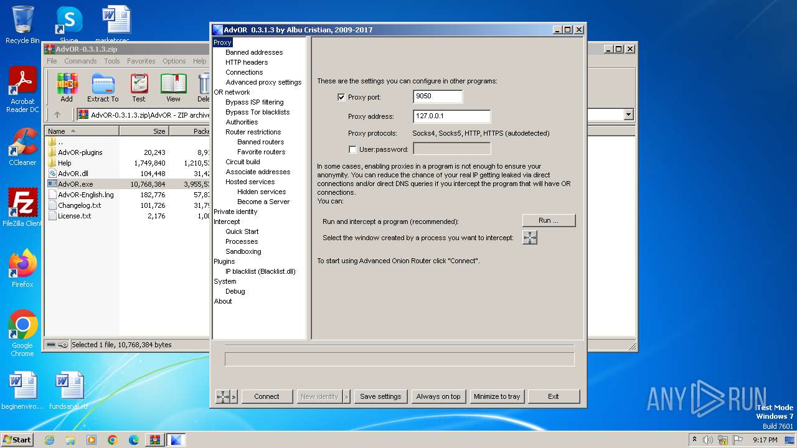Open WinRAR Options menu

[174, 61]
